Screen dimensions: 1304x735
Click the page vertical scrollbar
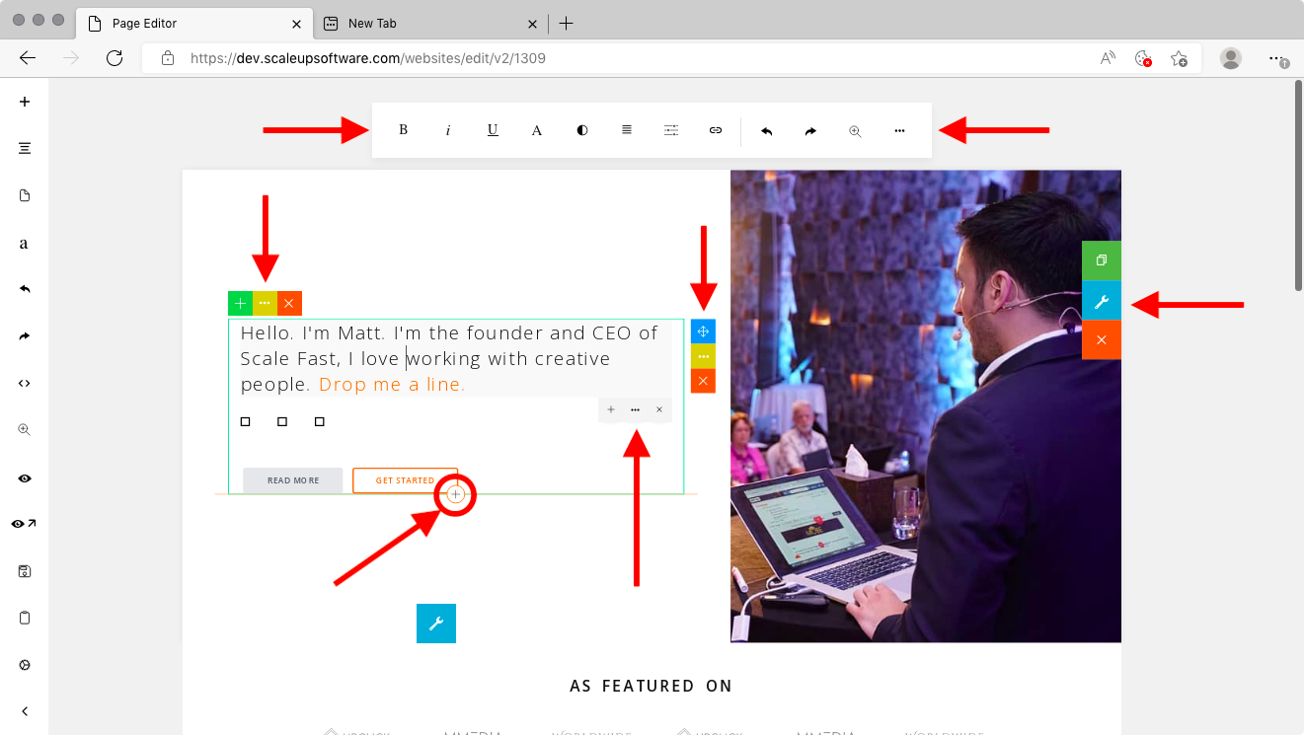pos(1298,185)
